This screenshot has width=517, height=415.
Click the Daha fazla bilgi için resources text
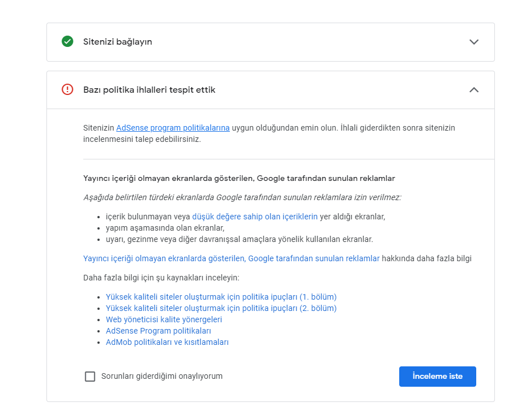coord(161,278)
